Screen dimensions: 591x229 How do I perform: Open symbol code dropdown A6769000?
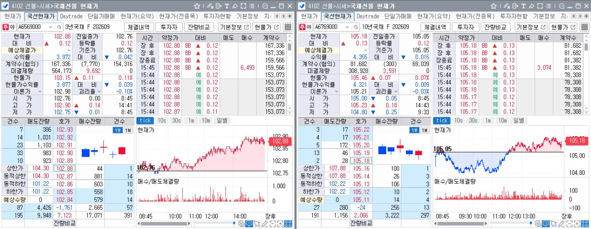click(x=347, y=27)
